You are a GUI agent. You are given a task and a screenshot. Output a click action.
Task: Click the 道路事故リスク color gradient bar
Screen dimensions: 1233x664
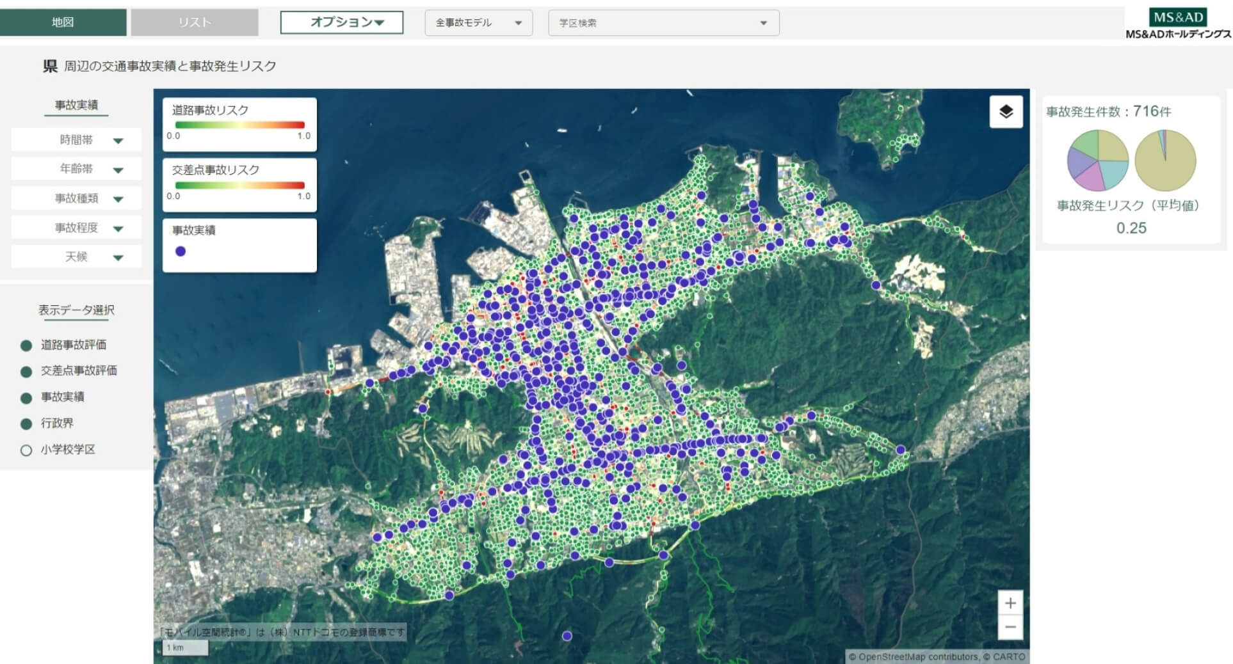click(239, 125)
